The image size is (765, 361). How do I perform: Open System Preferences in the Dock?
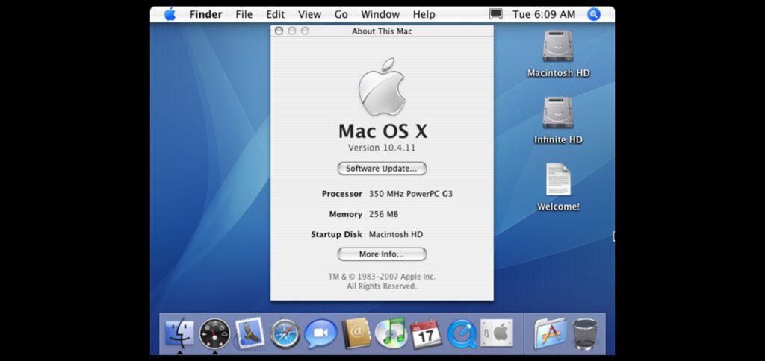coord(497,333)
